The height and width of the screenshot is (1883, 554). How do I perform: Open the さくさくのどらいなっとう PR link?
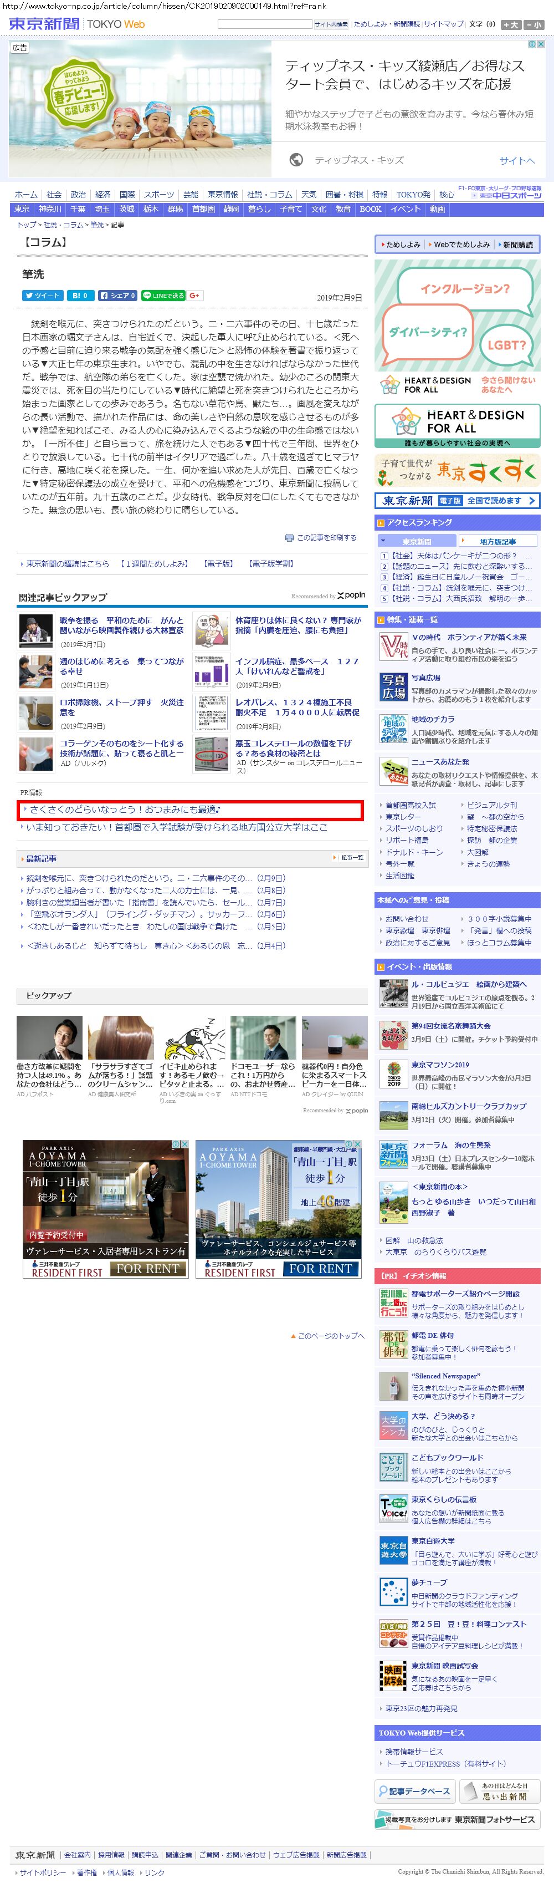(124, 809)
